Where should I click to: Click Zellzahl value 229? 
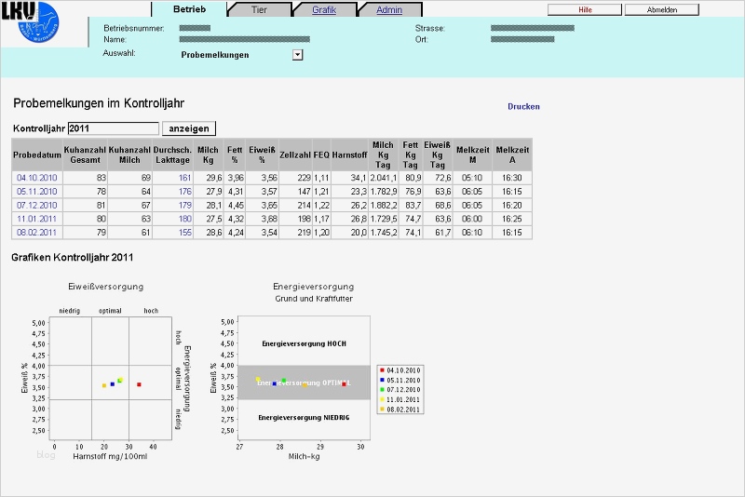305,178
